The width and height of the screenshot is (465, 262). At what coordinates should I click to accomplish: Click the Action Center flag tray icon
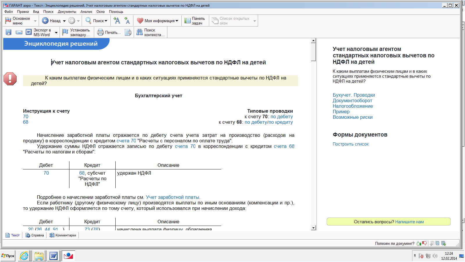(x=421, y=256)
